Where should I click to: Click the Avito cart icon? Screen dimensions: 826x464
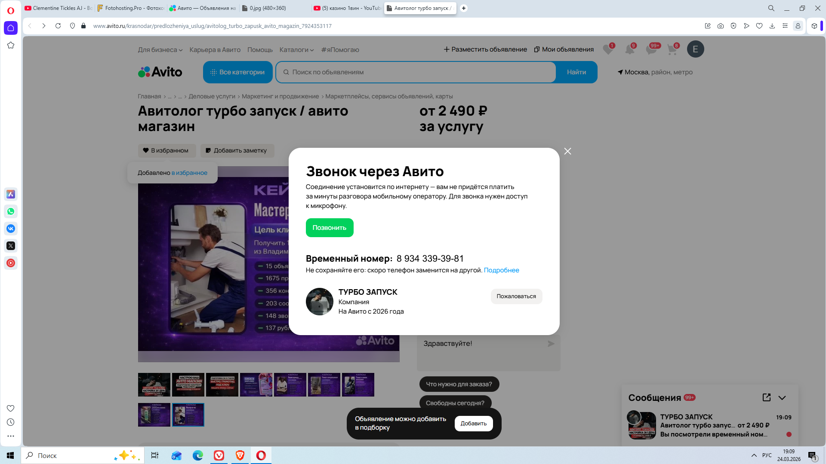tap(672, 49)
